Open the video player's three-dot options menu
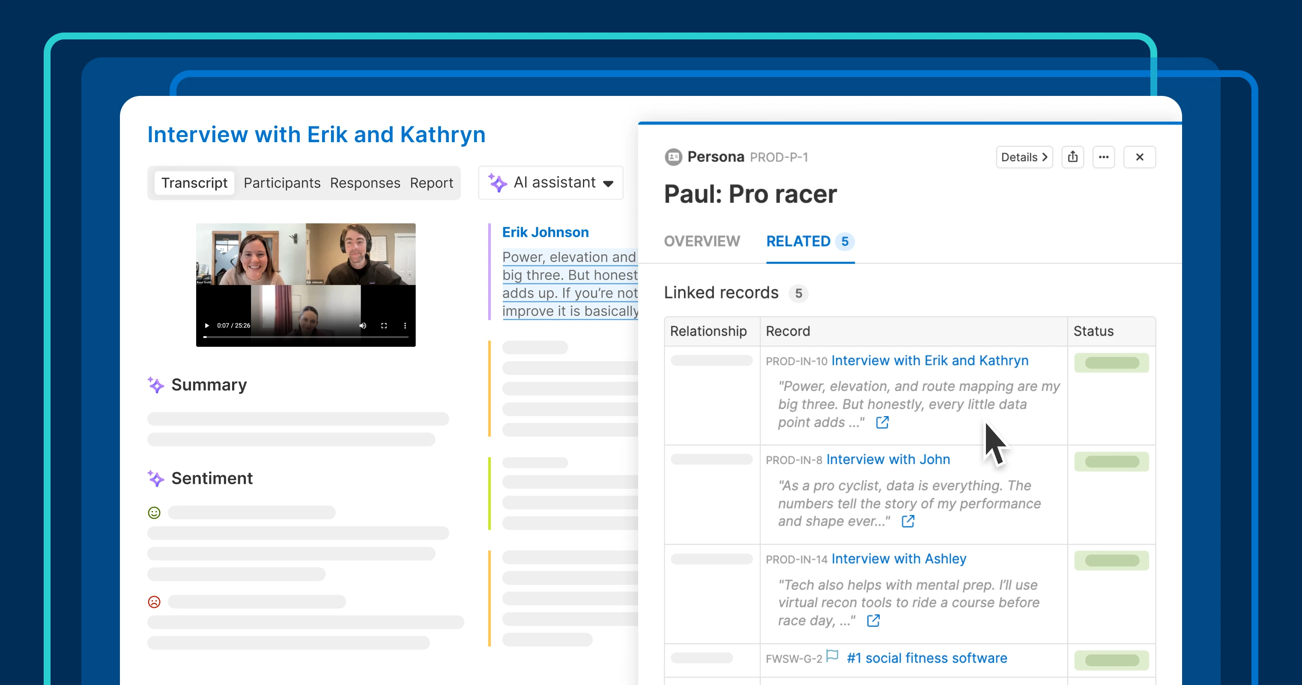The image size is (1302, 685). pos(405,325)
